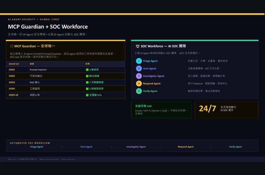
Task: Click the large 24/7 number
Action: click(x=208, y=109)
